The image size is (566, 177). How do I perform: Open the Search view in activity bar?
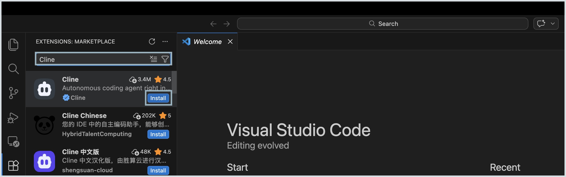pos(13,69)
